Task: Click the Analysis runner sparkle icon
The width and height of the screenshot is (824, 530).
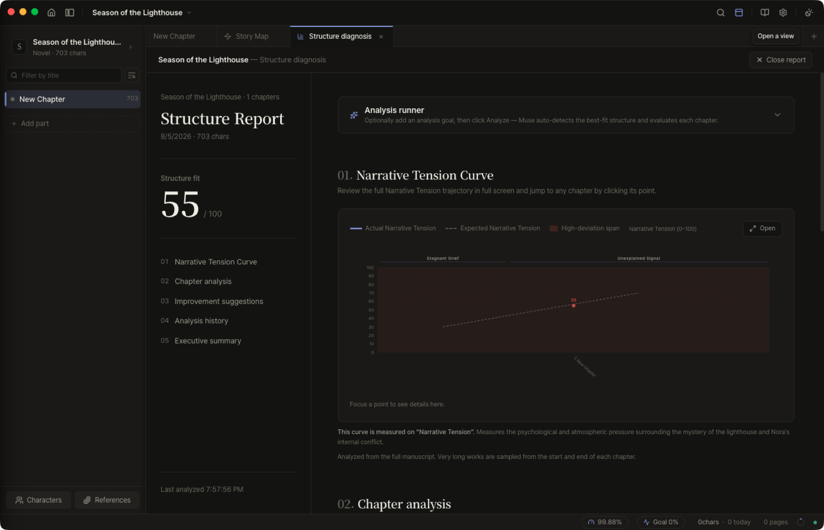Action: (x=354, y=115)
